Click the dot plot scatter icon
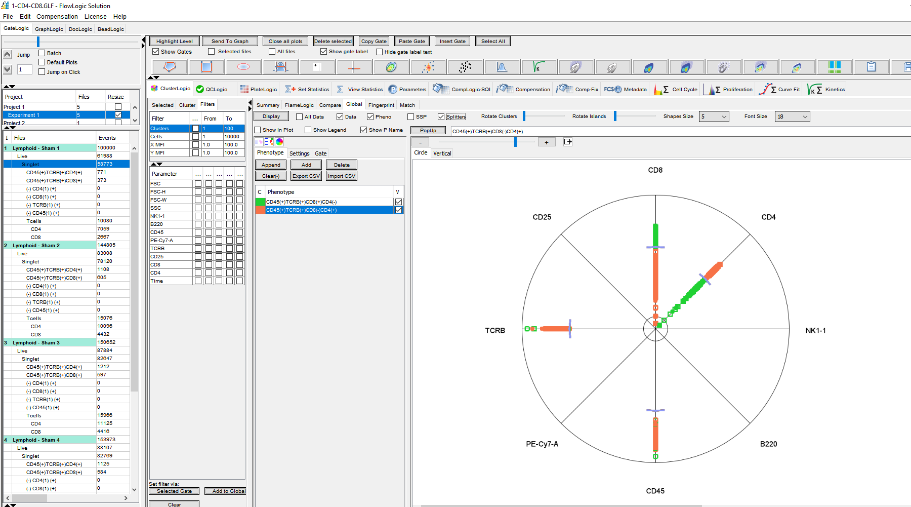This screenshot has height=507, width=911. coord(465,67)
